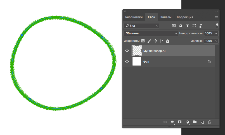Create new fill or adjustment layer
The height and width of the screenshot is (135, 225).
pos(187,122)
